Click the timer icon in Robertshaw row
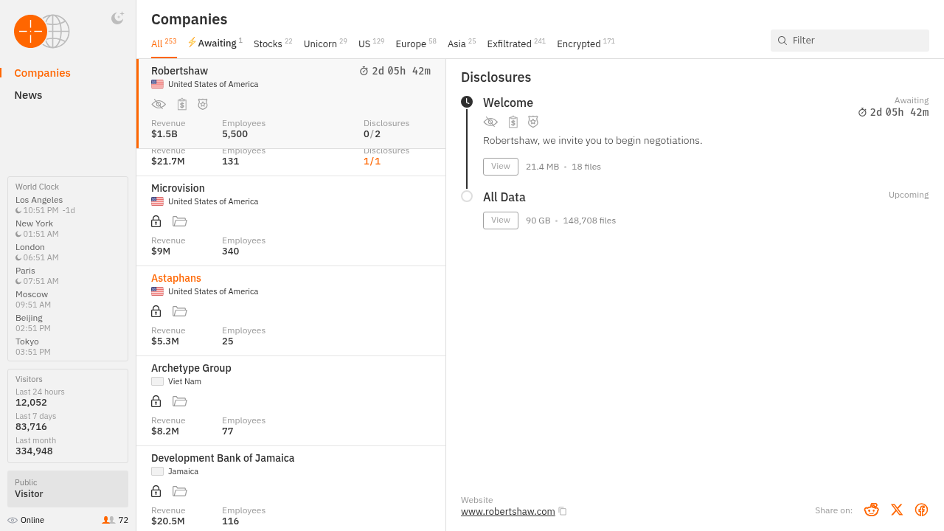The image size is (944, 531). [364, 71]
